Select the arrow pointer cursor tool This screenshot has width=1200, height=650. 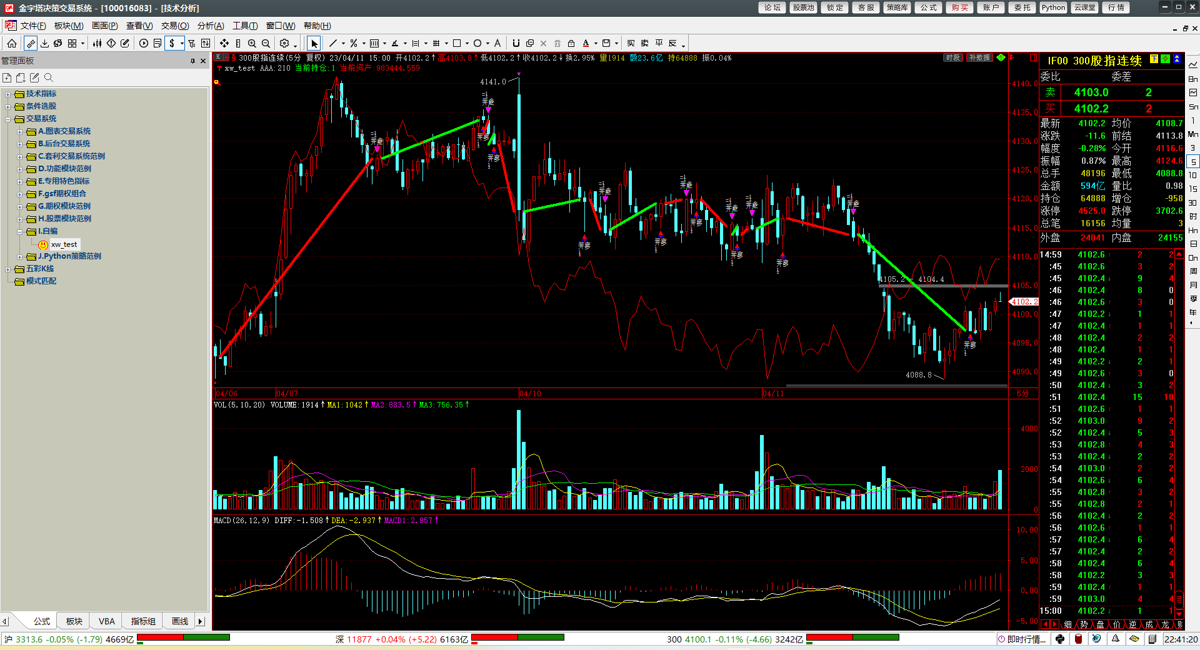coord(314,43)
